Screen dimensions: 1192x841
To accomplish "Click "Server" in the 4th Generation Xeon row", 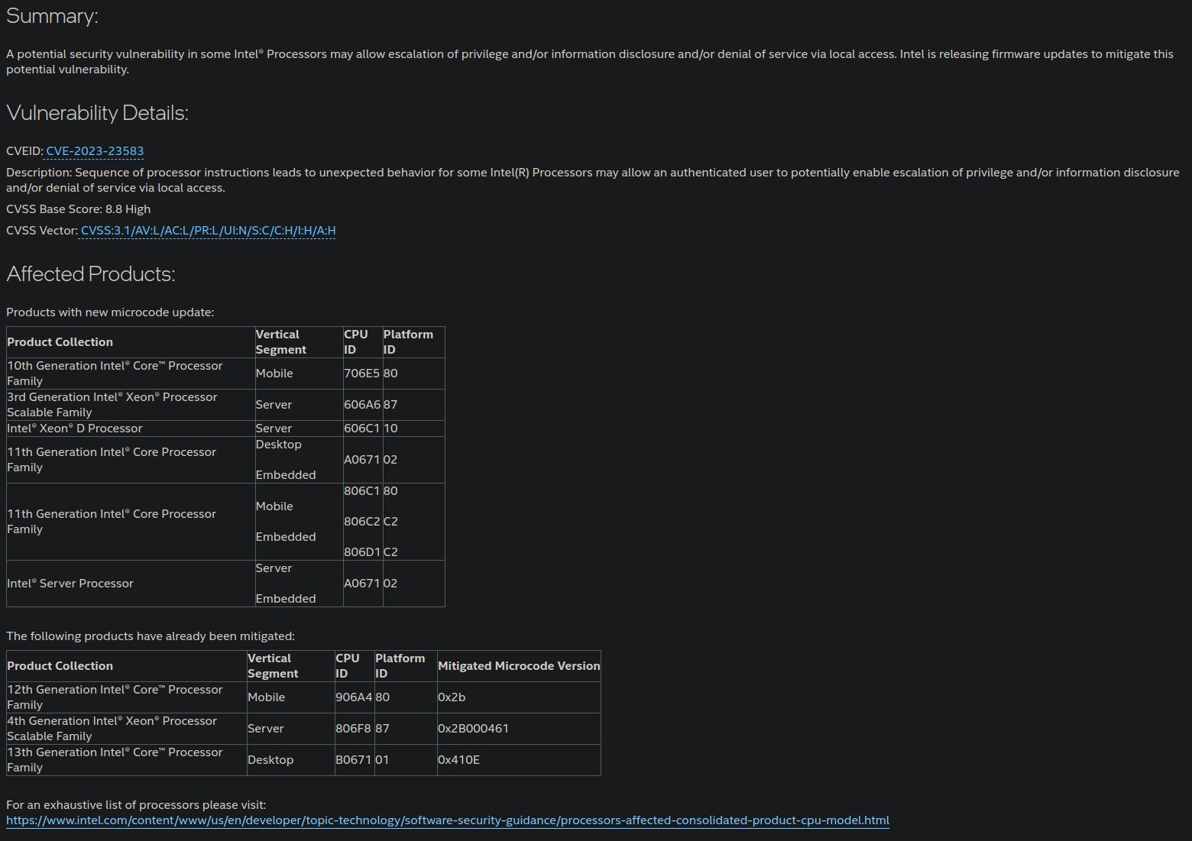I will click(x=265, y=729).
